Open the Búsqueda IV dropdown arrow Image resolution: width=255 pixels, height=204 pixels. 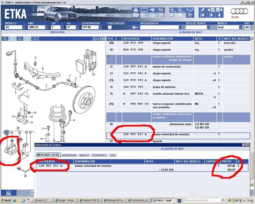pyautogui.click(x=180, y=27)
